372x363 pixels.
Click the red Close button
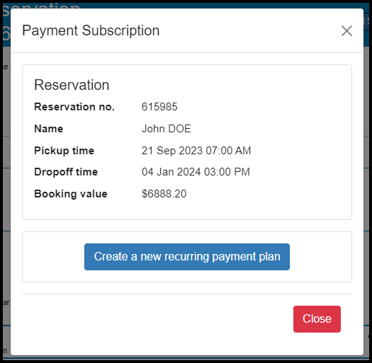[x=317, y=319]
